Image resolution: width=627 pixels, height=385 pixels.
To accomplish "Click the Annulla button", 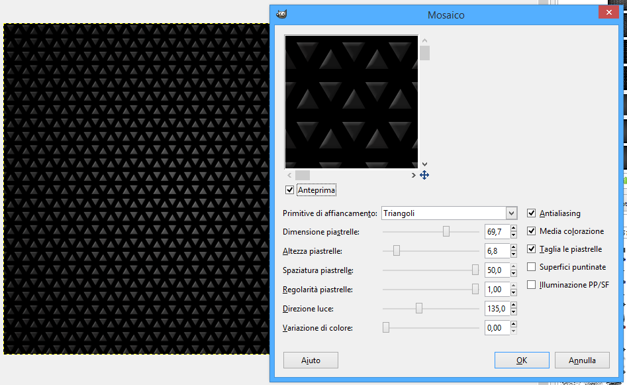I will pos(582,360).
